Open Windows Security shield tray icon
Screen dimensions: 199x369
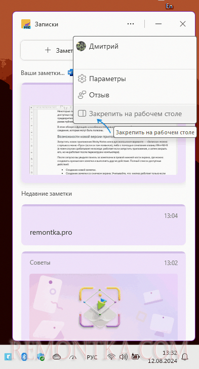click(x=41, y=357)
